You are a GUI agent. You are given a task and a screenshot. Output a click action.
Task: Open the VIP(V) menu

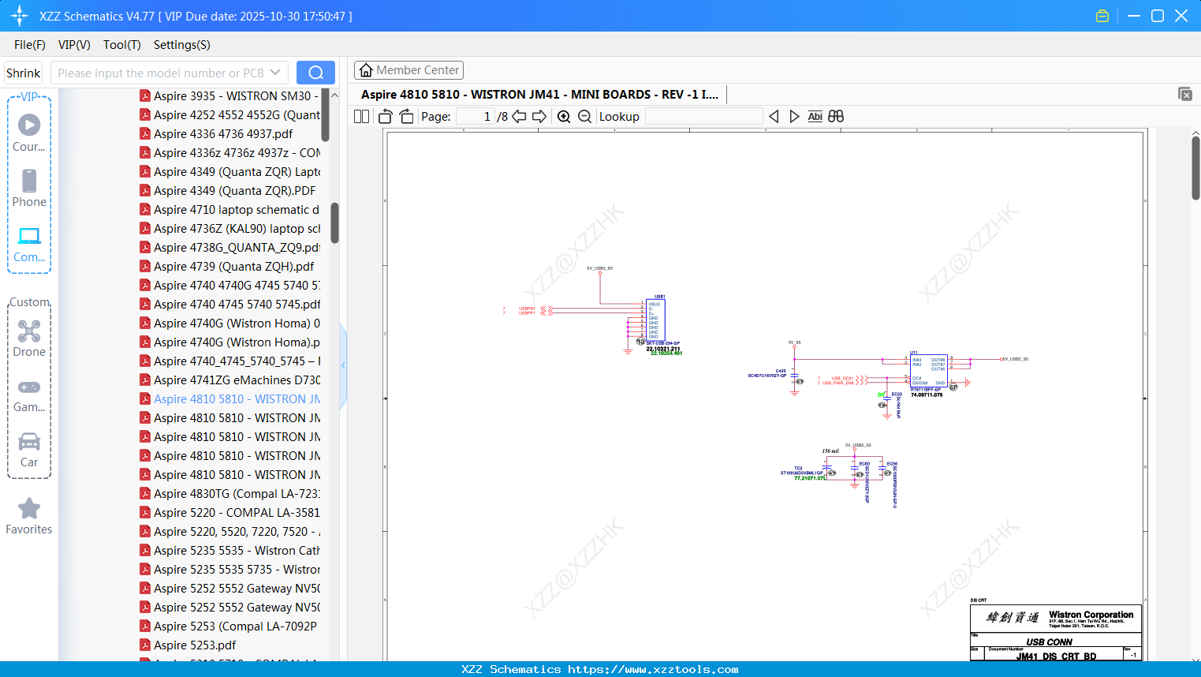pos(74,45)
